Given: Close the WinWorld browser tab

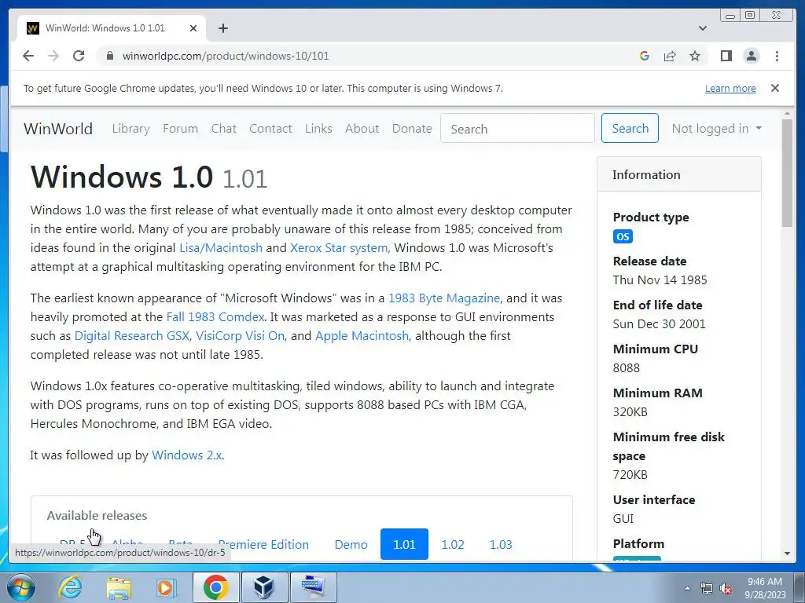Looking at the screenshot, I should tap(193, 28).
